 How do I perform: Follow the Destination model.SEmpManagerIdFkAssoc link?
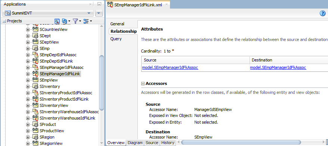coord(278,67)
